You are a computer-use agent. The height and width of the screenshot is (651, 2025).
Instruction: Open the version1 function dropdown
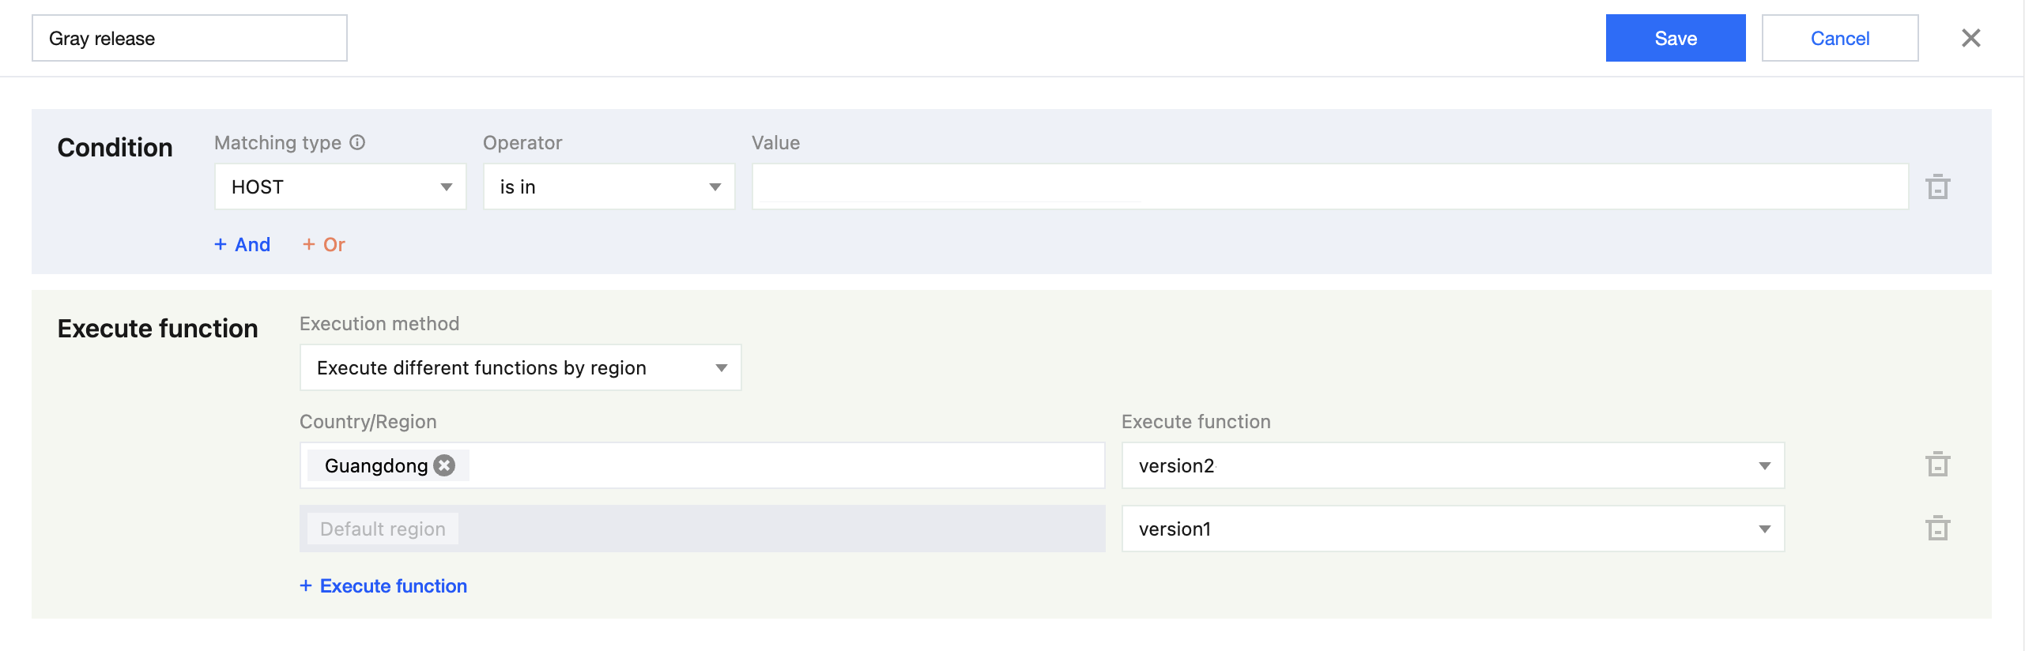(x=1453, y=529)
